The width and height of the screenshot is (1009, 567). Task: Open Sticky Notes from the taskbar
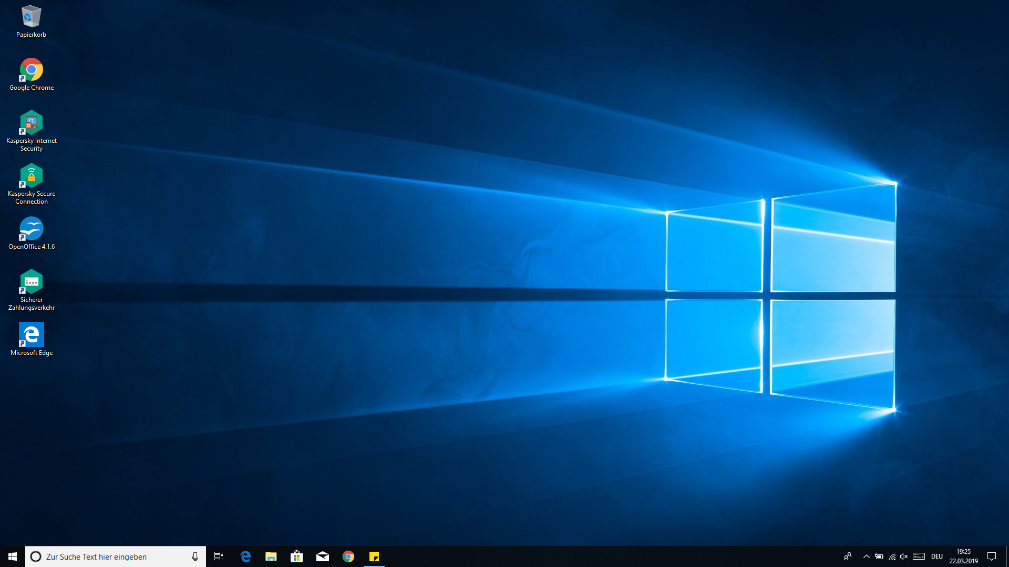coord(374,556)
